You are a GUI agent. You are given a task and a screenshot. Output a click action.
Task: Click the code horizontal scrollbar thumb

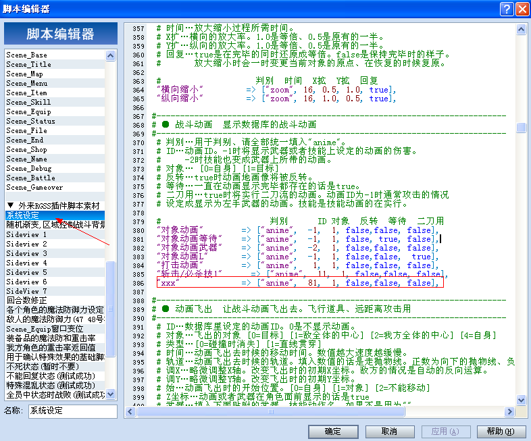pos(270,411)
